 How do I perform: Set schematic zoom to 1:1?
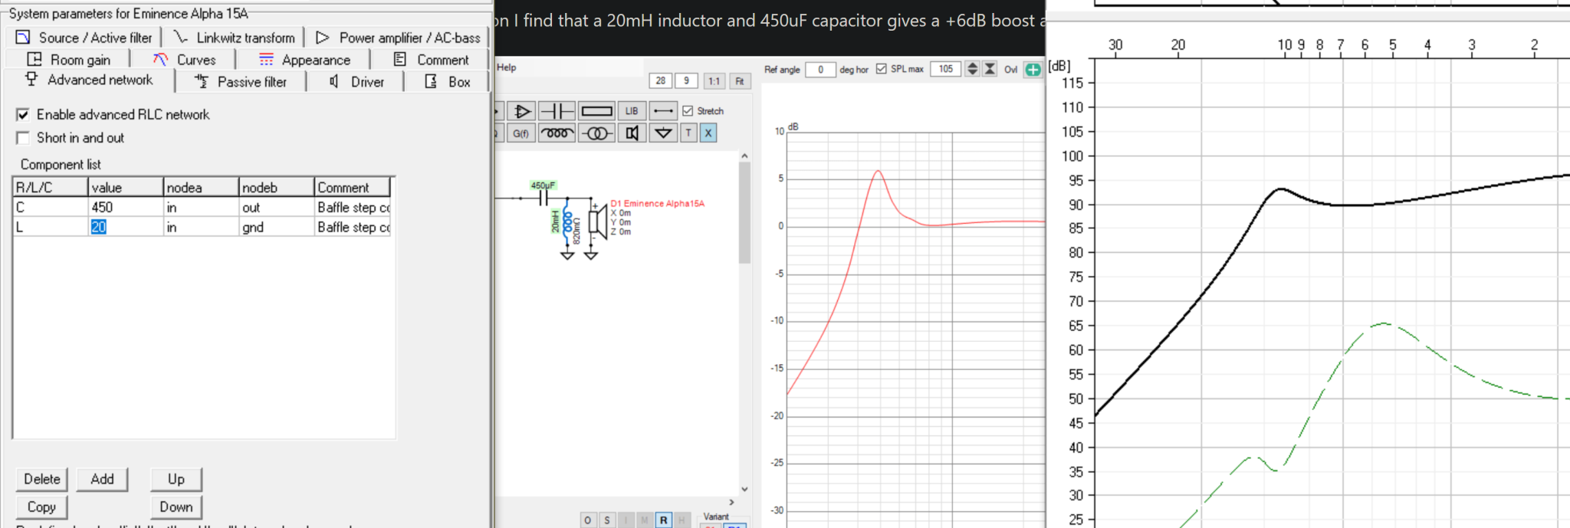tap(714, 80)
